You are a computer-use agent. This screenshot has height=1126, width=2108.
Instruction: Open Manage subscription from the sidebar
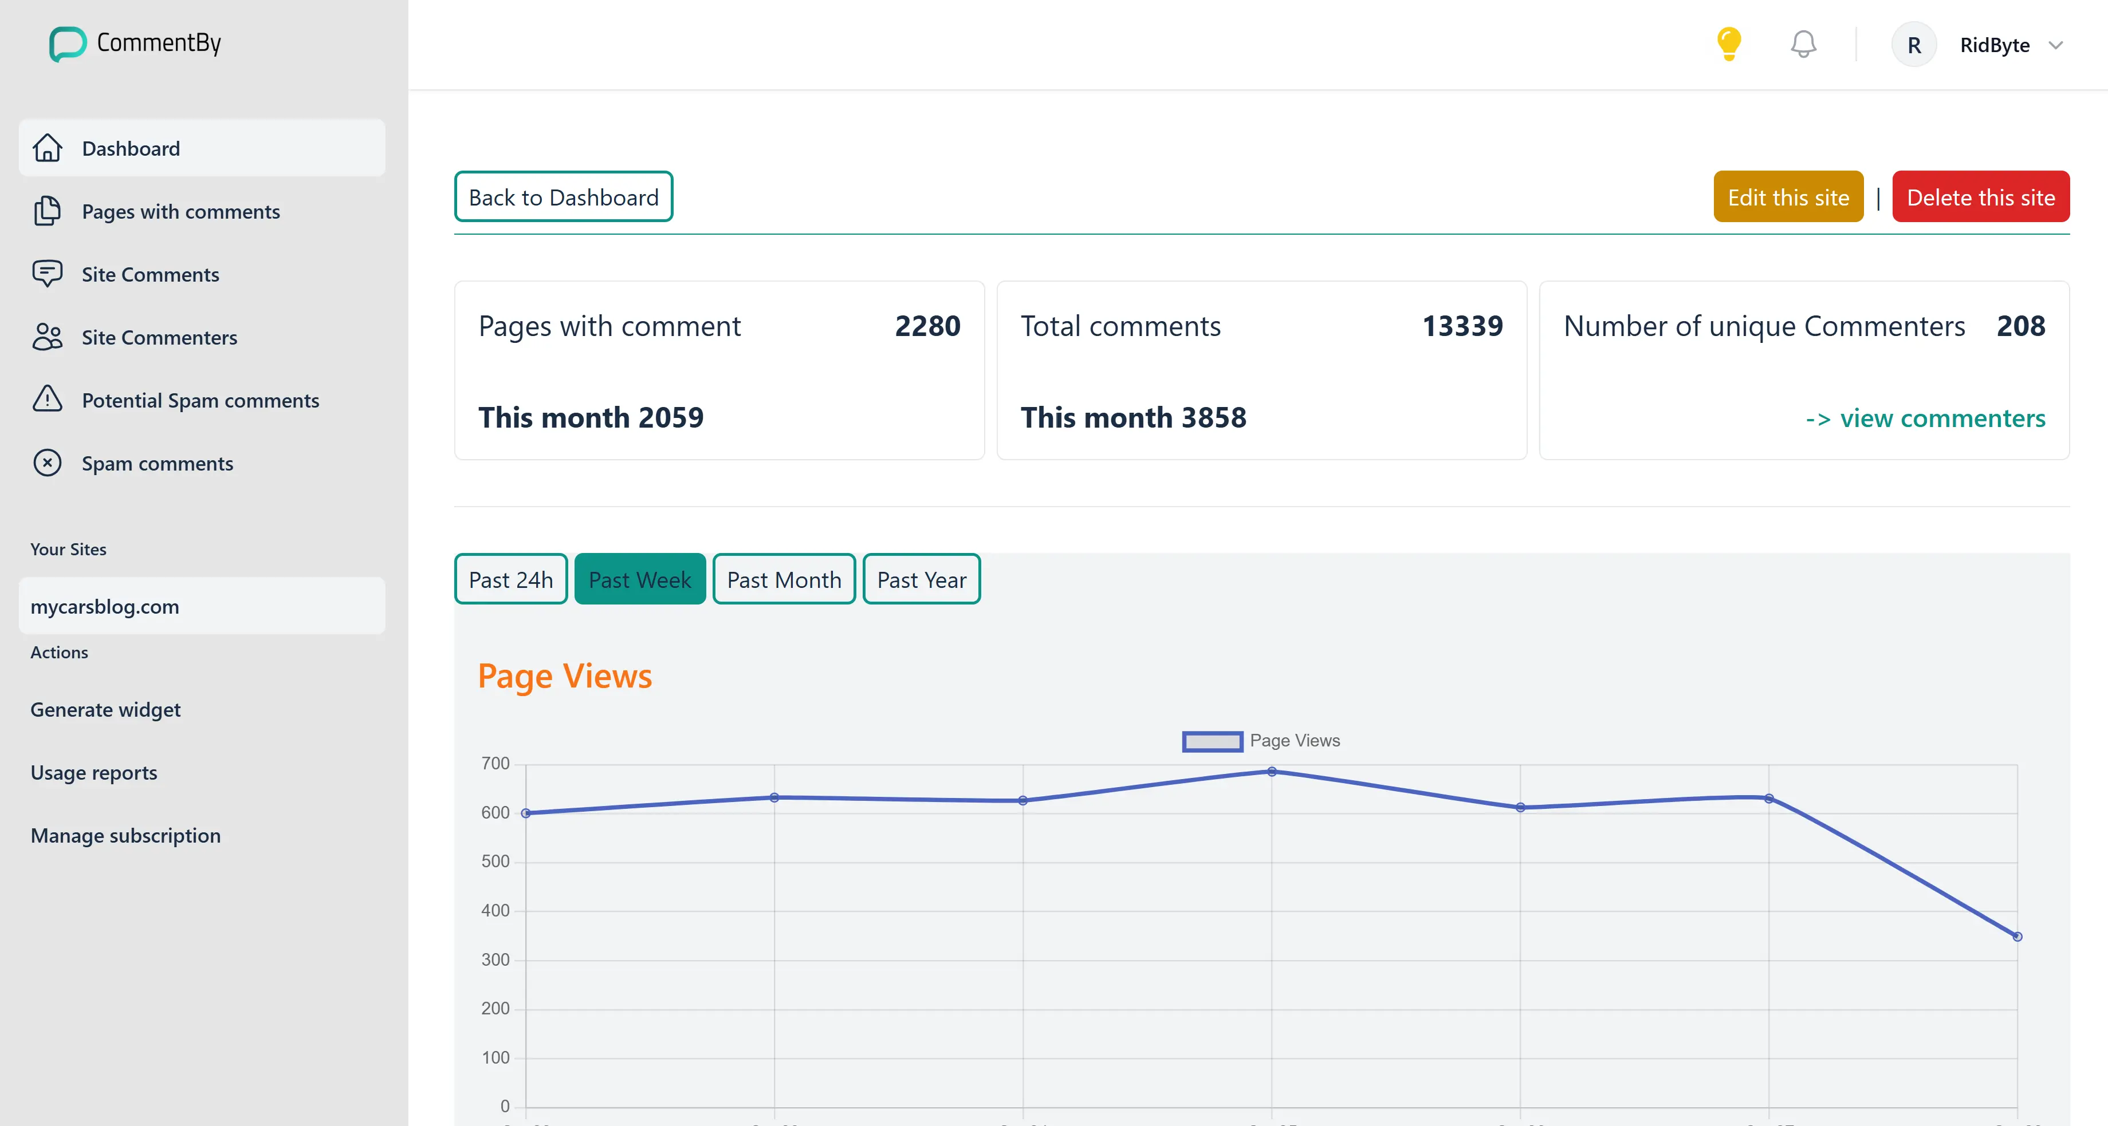(125, 835)
